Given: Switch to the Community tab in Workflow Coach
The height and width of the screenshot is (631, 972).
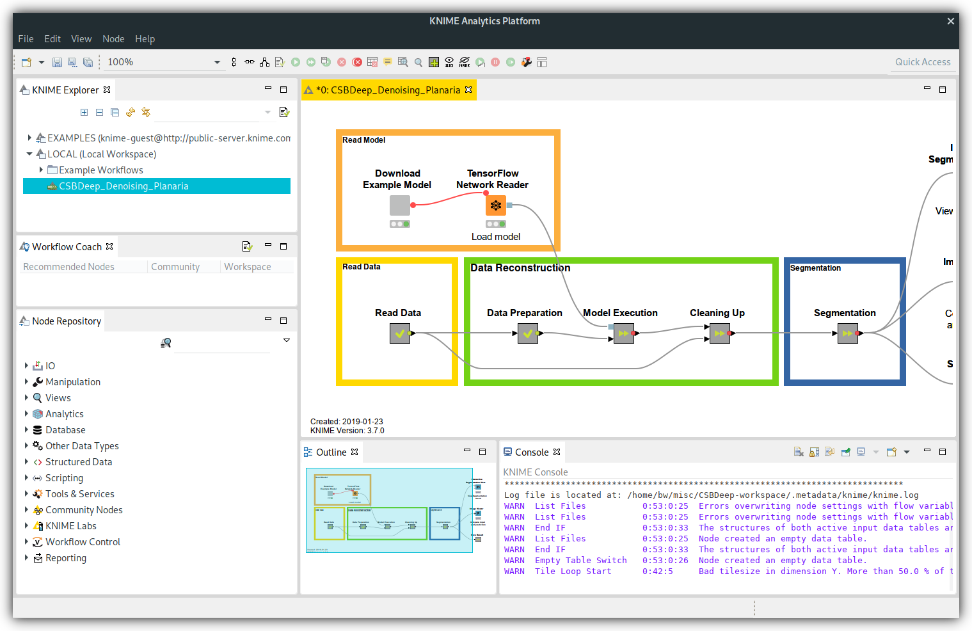Looking at the screenshot, I should click(175, 267).
